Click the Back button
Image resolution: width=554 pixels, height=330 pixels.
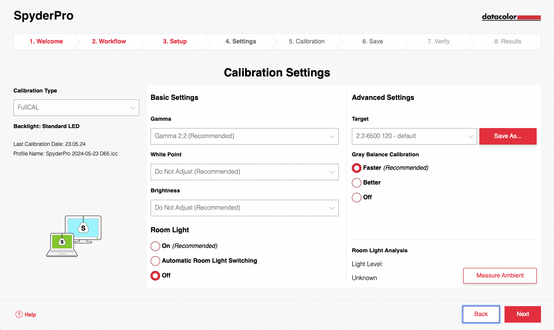[x=481, y=314]
